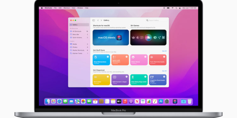Add Batch Add Reminders with plus button
The image size is (237, 118).
tap(126, 57)
